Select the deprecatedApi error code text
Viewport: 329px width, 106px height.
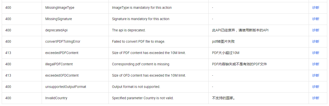pos(56,30)
